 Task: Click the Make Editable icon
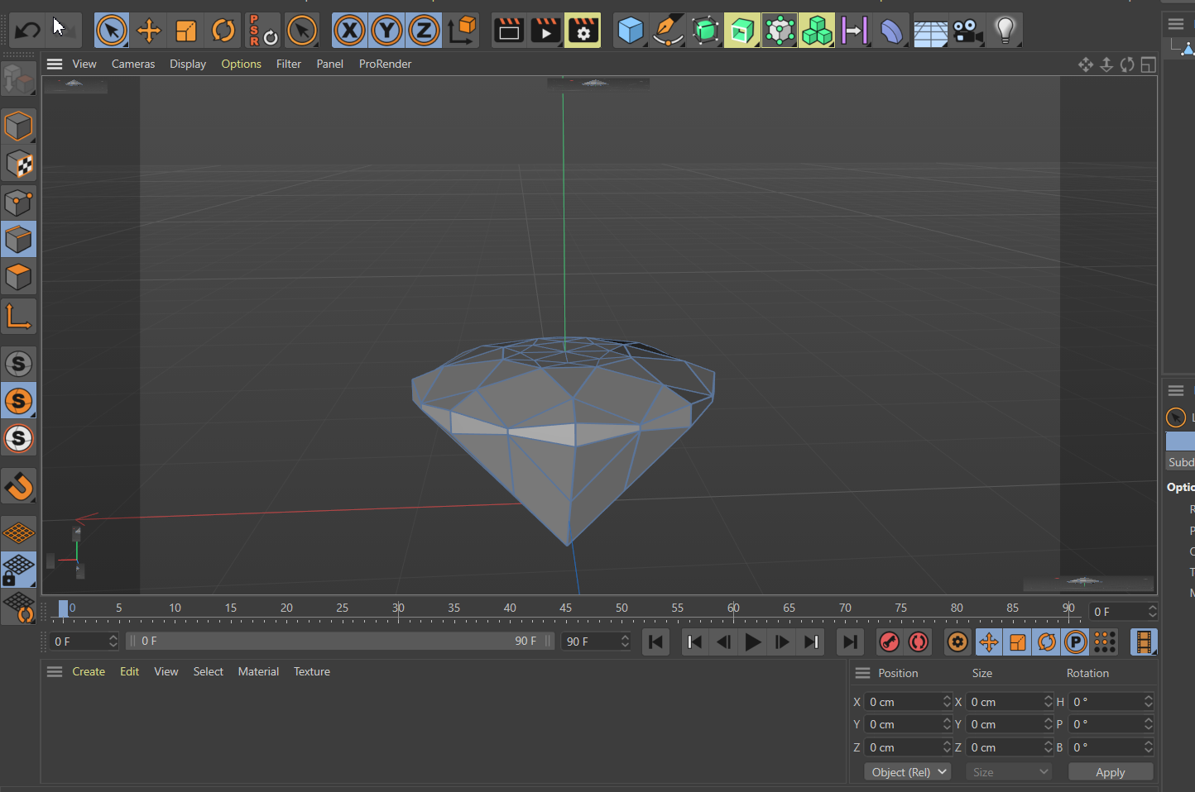point(18,79)
